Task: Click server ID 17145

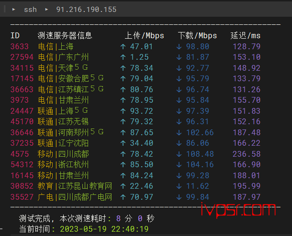Action: [x=22, y=79]
